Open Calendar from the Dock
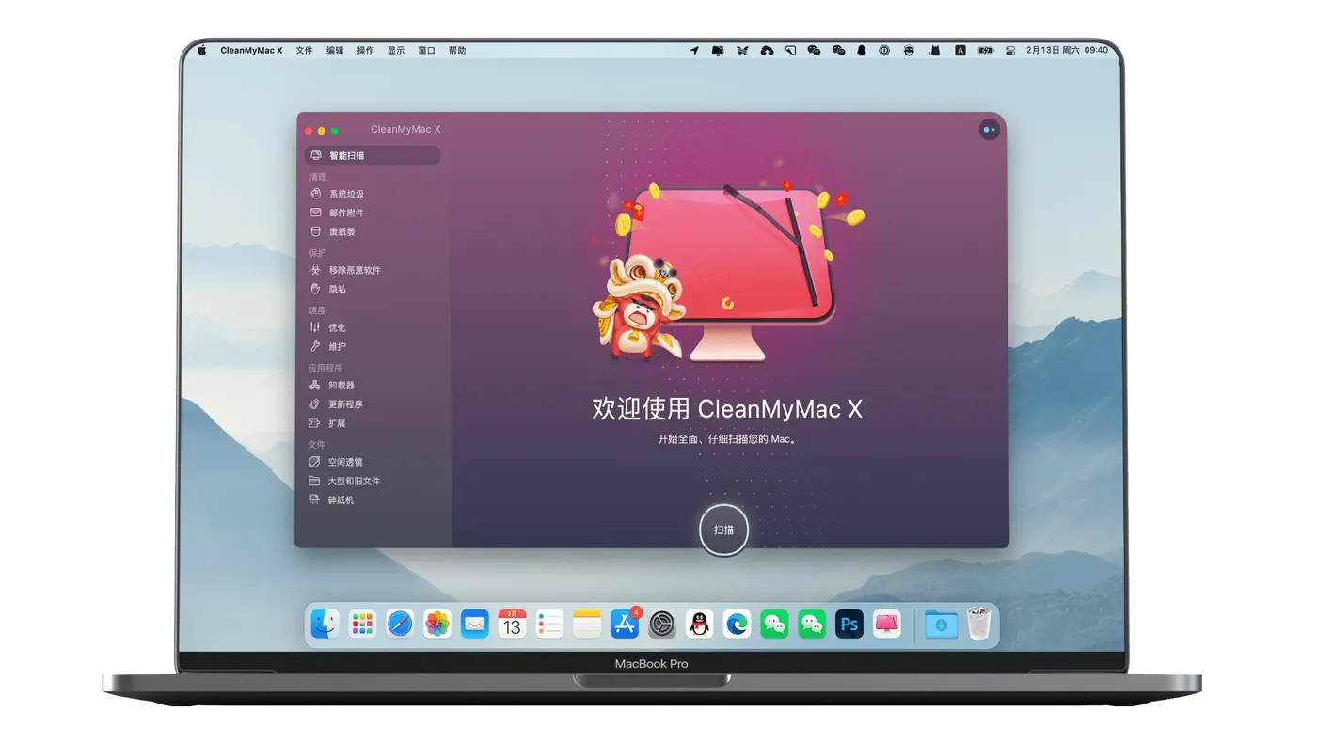 [x=512, y=623]
